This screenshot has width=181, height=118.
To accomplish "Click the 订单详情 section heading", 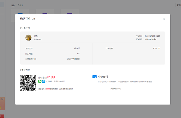I will click(x=26, y=28).
